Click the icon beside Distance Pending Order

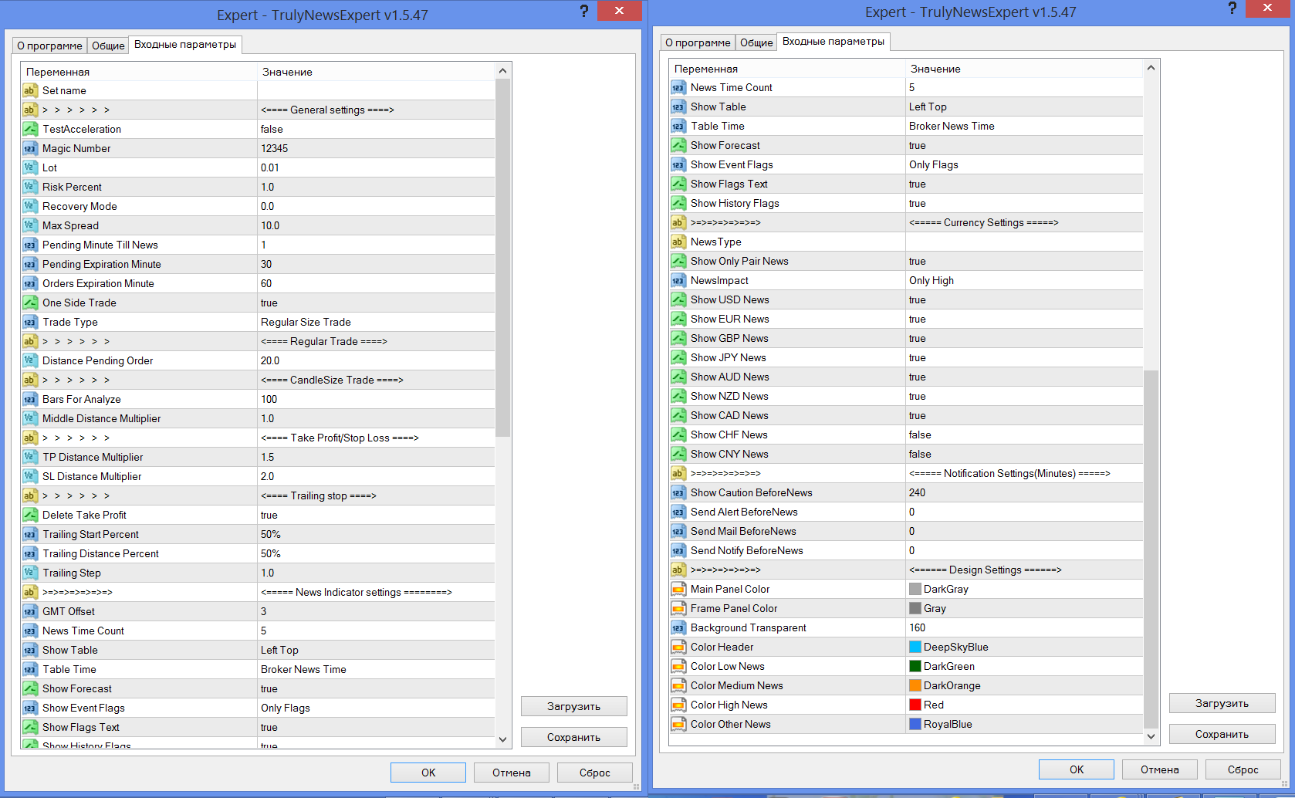[x=29, y=360]
